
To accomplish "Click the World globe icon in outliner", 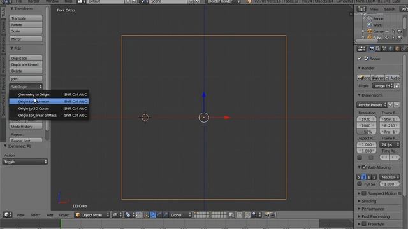I will coord(370,25).
